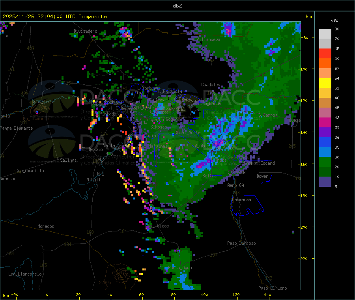
Task: Click the 42 value in the dBZ legend
Action: pyautogui.click(x=337, y=117)
